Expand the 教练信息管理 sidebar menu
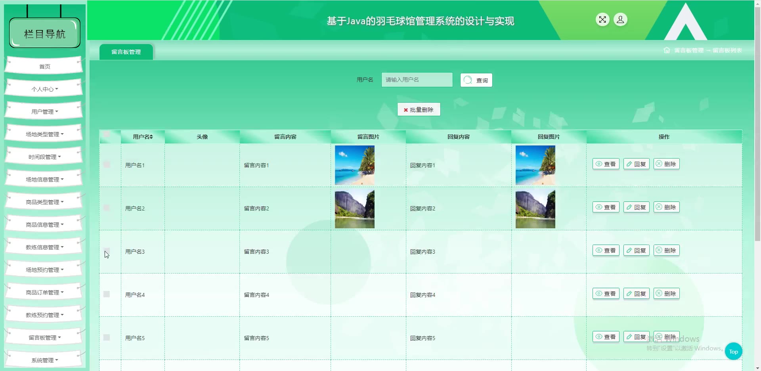This screenshot has height=371, width=761. (44, 247)
